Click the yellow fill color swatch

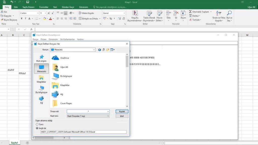pos(44,19)
